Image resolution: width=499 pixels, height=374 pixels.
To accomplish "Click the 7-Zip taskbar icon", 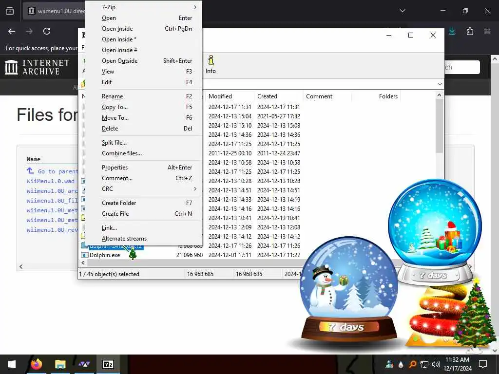I will [x=108, y=364].
